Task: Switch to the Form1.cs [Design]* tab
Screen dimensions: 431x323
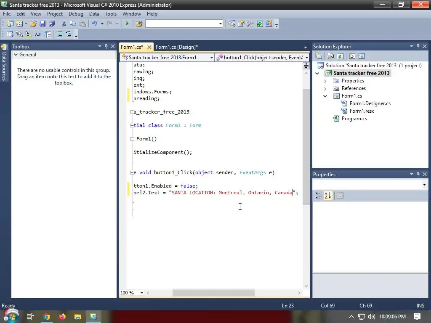Action: coord(176,47)
